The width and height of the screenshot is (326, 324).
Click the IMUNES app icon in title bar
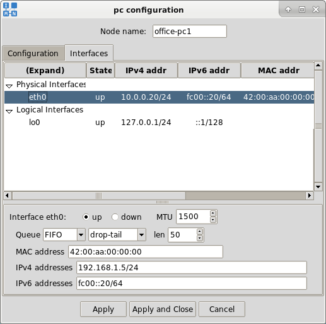click(x=10, y=9)
